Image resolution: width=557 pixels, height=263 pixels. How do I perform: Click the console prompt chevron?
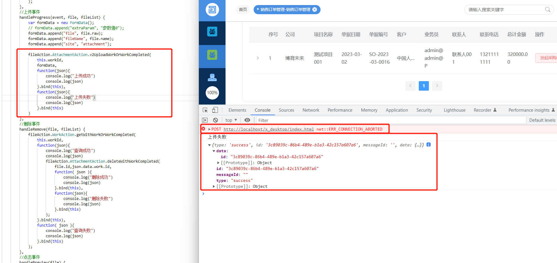click(x=203, y=194)
